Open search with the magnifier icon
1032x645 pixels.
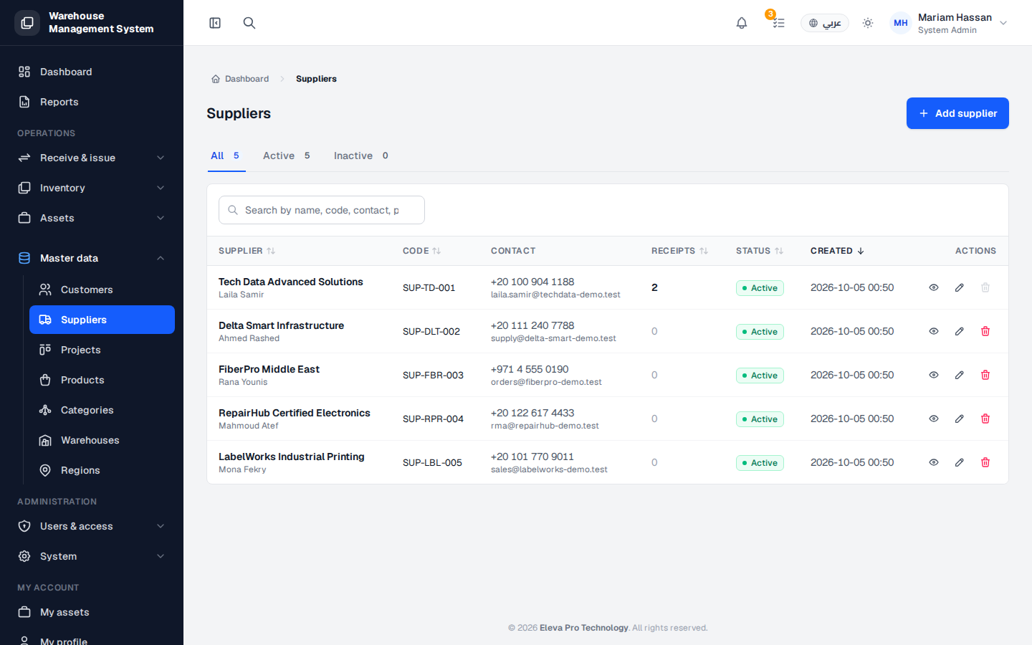click(249, 23)
